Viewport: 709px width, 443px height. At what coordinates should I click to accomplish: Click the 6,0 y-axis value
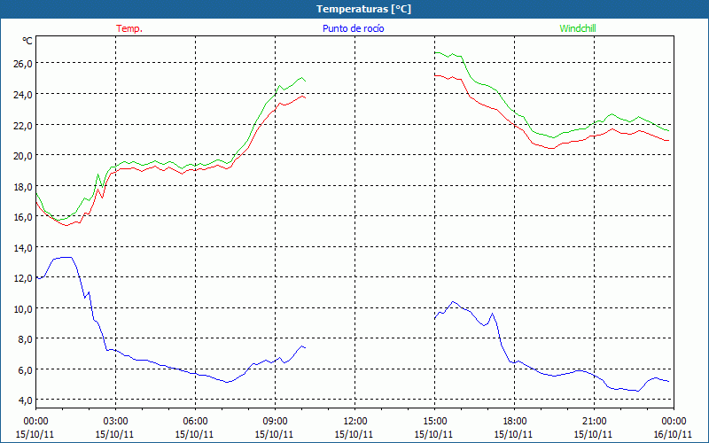tap(25, 369)
